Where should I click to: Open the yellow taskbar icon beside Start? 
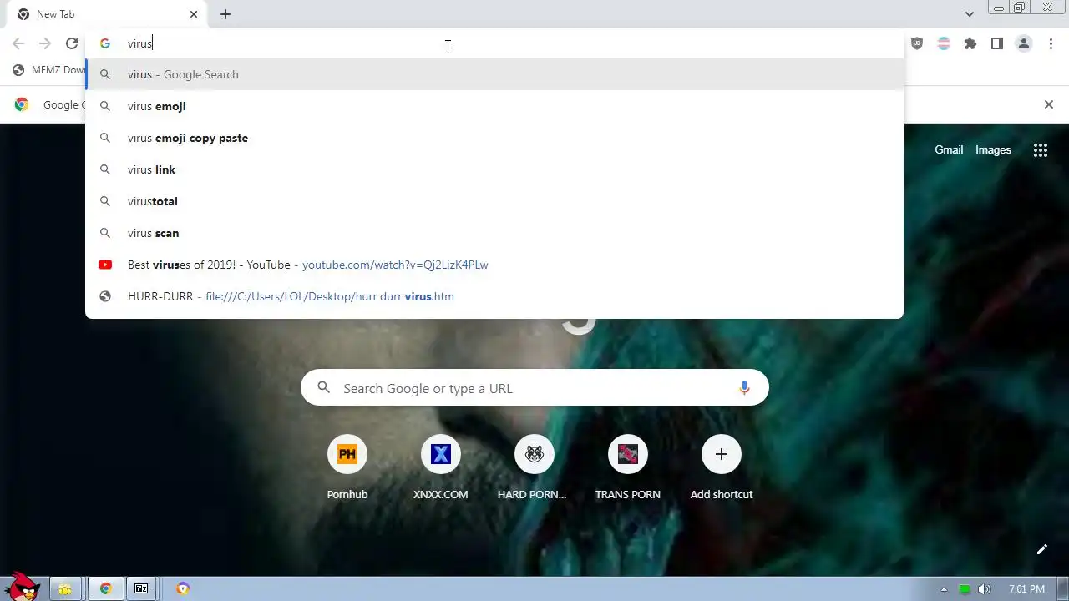(x=64, y=588)
